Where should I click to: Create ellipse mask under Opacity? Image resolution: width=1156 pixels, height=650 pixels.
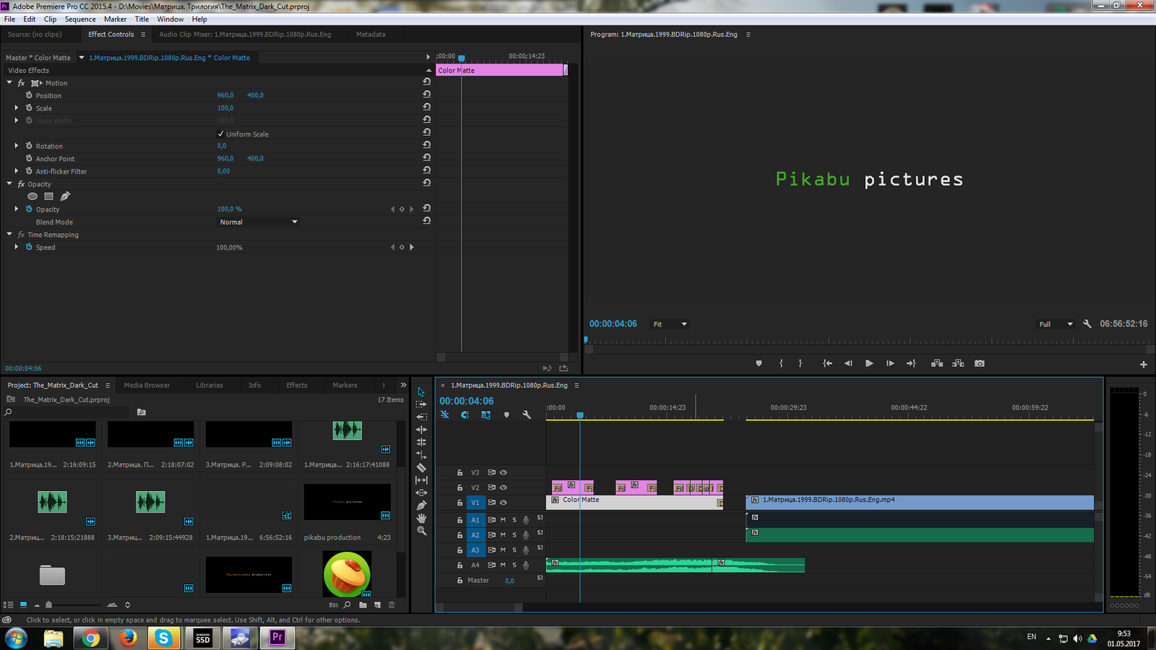tap(33, 196)
